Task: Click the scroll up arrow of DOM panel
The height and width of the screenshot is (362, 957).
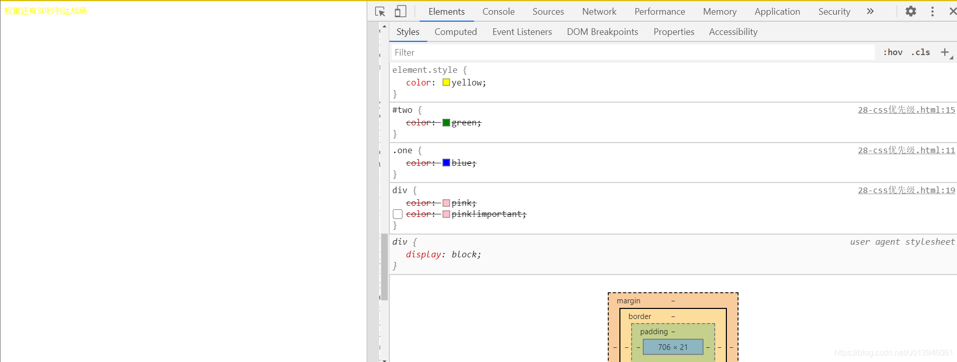Action: [384, 26]
